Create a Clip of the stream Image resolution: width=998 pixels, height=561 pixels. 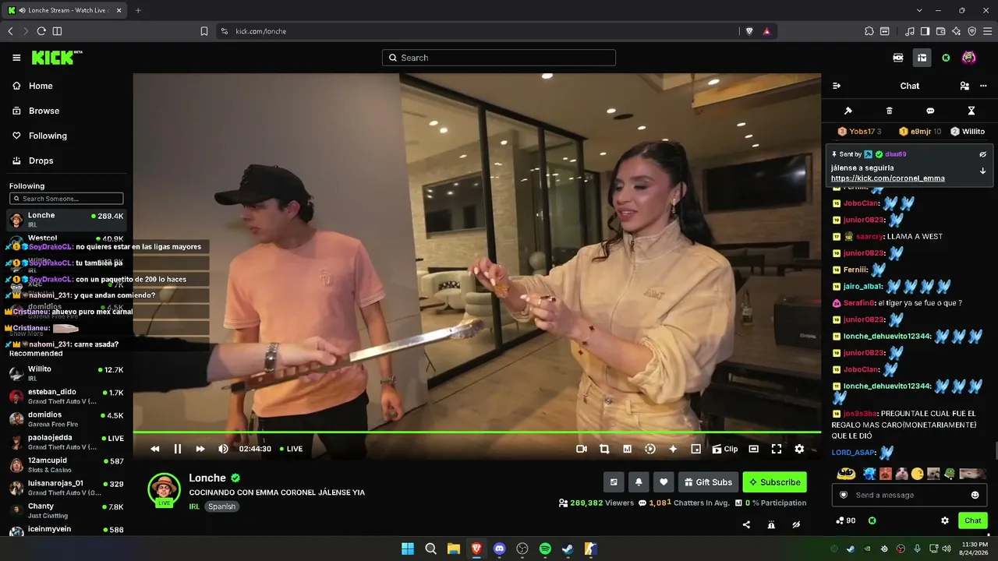[x=725, y=449]
